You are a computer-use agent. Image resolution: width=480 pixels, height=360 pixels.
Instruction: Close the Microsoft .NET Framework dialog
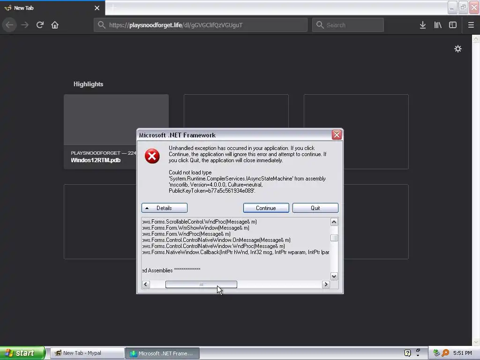(337, 135)
